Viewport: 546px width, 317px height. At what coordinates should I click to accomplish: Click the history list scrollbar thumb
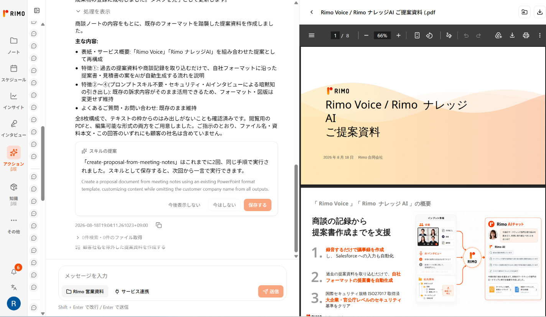coord(43,163)
